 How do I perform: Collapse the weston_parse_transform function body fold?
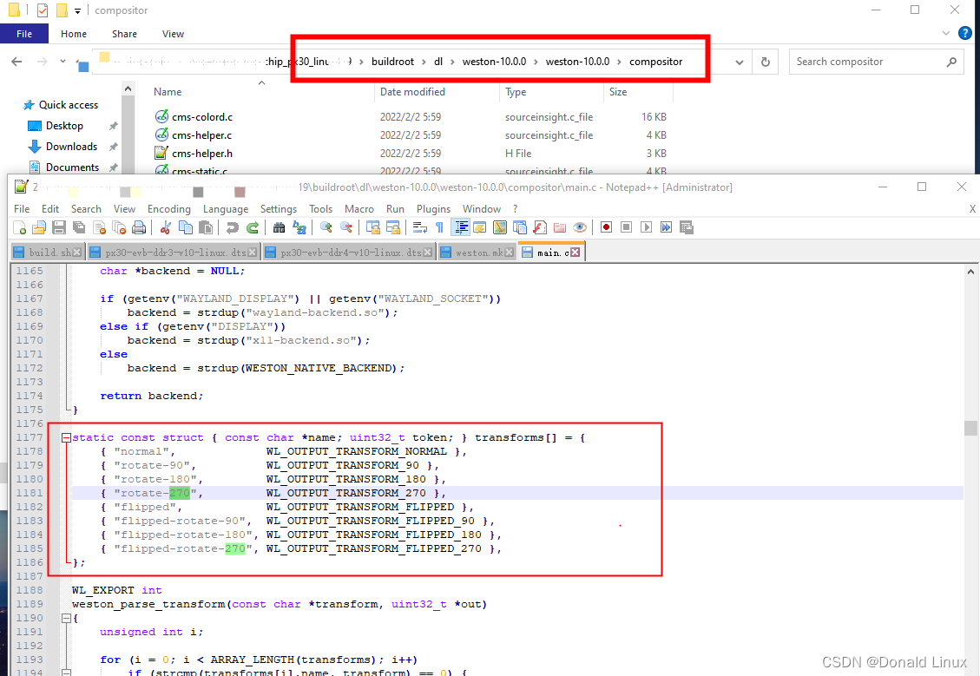pos(67,618)
